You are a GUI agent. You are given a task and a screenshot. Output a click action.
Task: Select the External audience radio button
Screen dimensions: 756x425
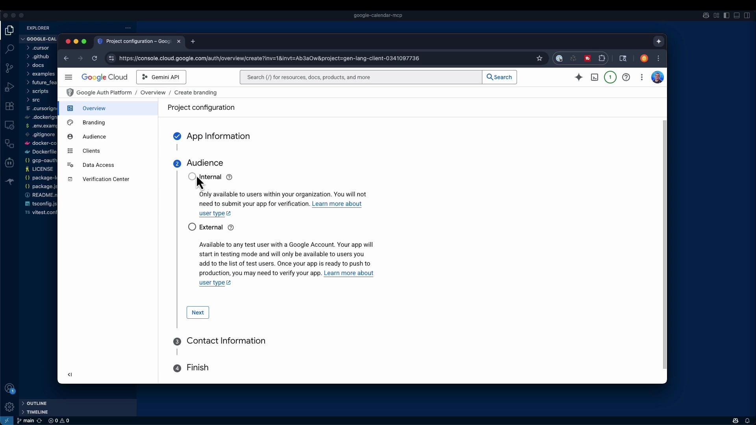pyautogui.click(x=192, y=227)
